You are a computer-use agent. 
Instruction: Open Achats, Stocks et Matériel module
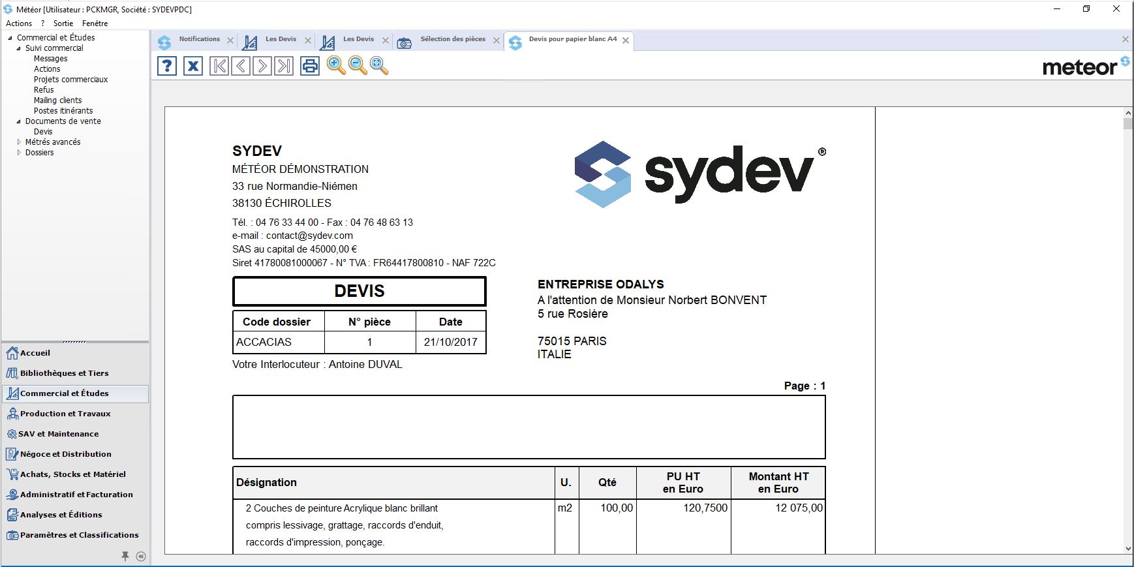coord(75,474)
